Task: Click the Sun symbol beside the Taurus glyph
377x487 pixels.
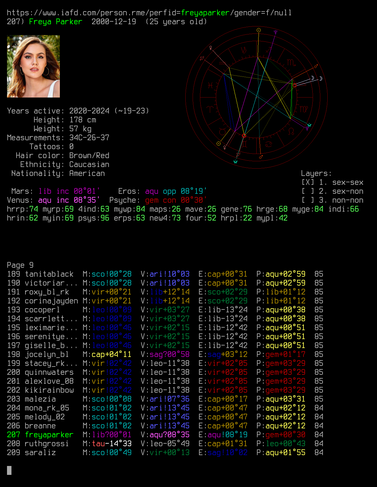Action: [218, 143]
